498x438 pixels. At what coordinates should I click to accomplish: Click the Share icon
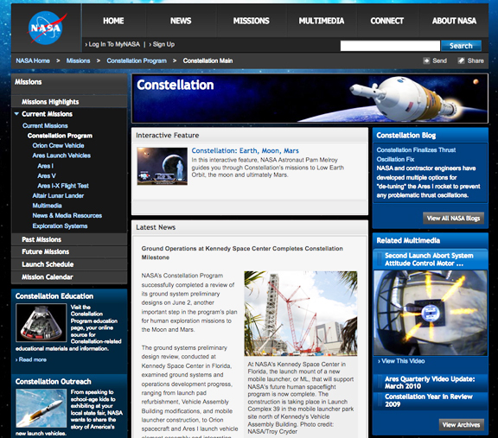(461, 60)
